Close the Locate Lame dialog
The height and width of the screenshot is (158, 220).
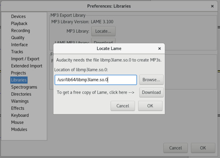159,49
